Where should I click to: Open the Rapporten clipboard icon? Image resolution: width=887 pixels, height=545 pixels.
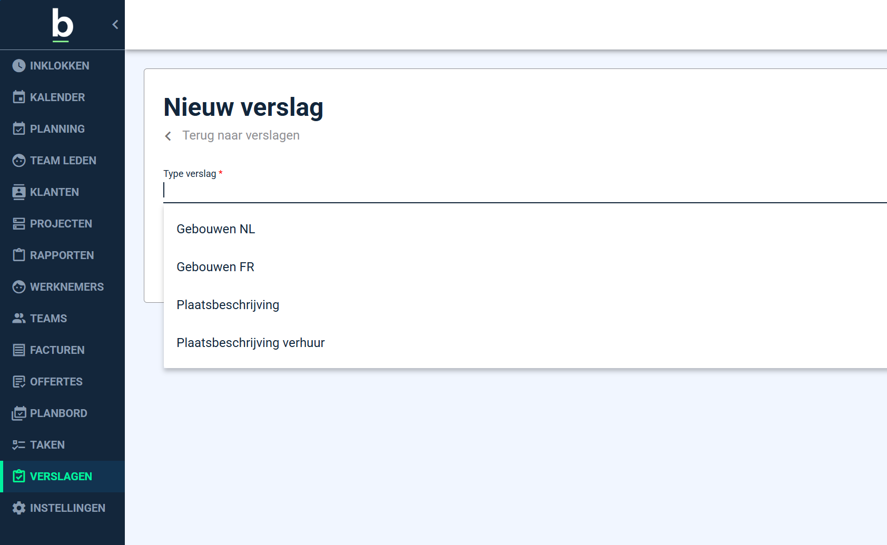(x=19, y=255)
